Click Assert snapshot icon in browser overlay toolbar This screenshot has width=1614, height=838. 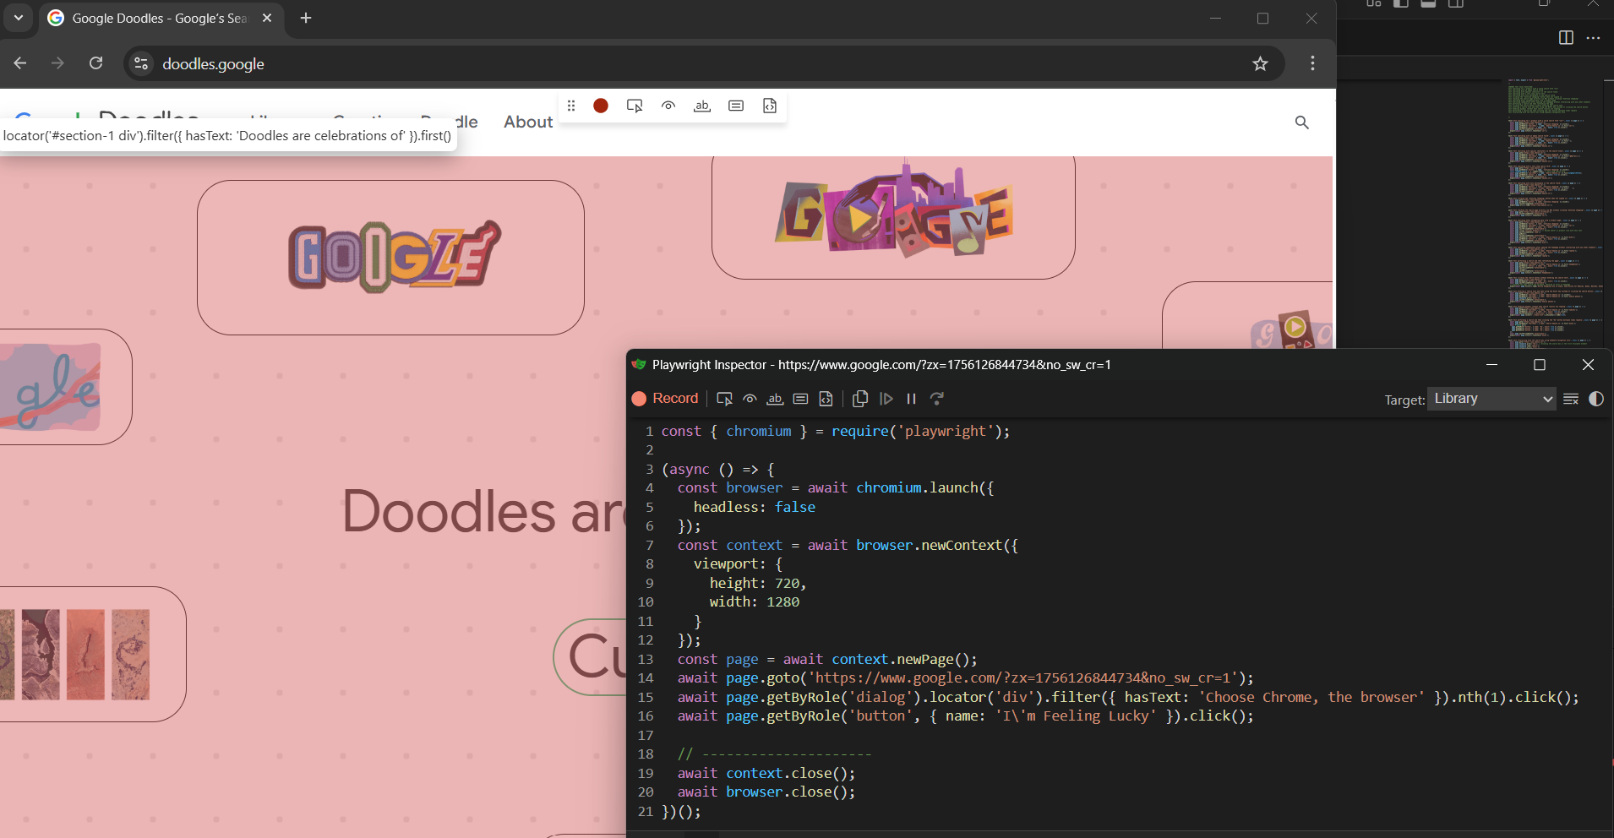click(x=770, y=106)
